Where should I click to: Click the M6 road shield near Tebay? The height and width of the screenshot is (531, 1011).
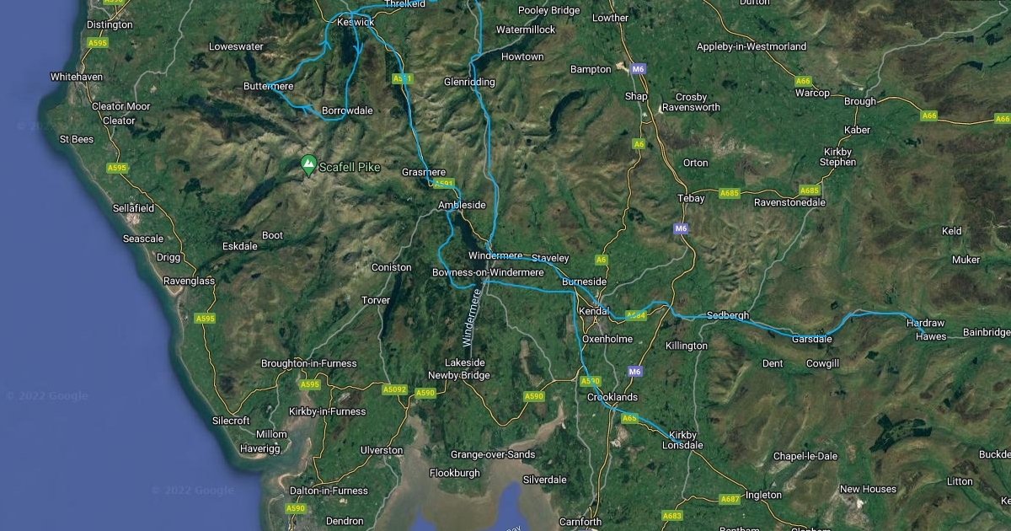click(x=681, y=228)
